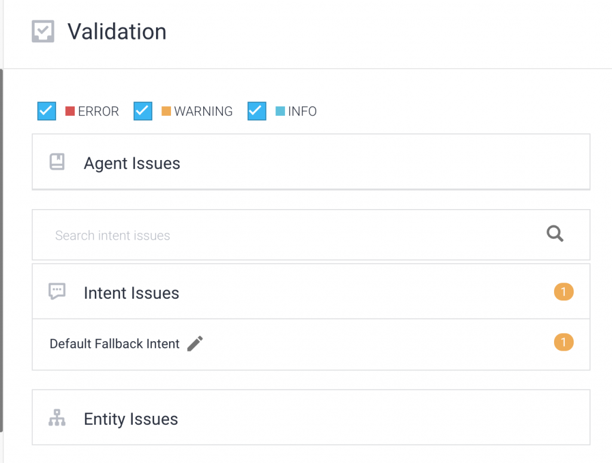This screenshot has width=612, height=463.
Task: Click the Default Fallback Intent warning badge
Action: pos(564,343)
